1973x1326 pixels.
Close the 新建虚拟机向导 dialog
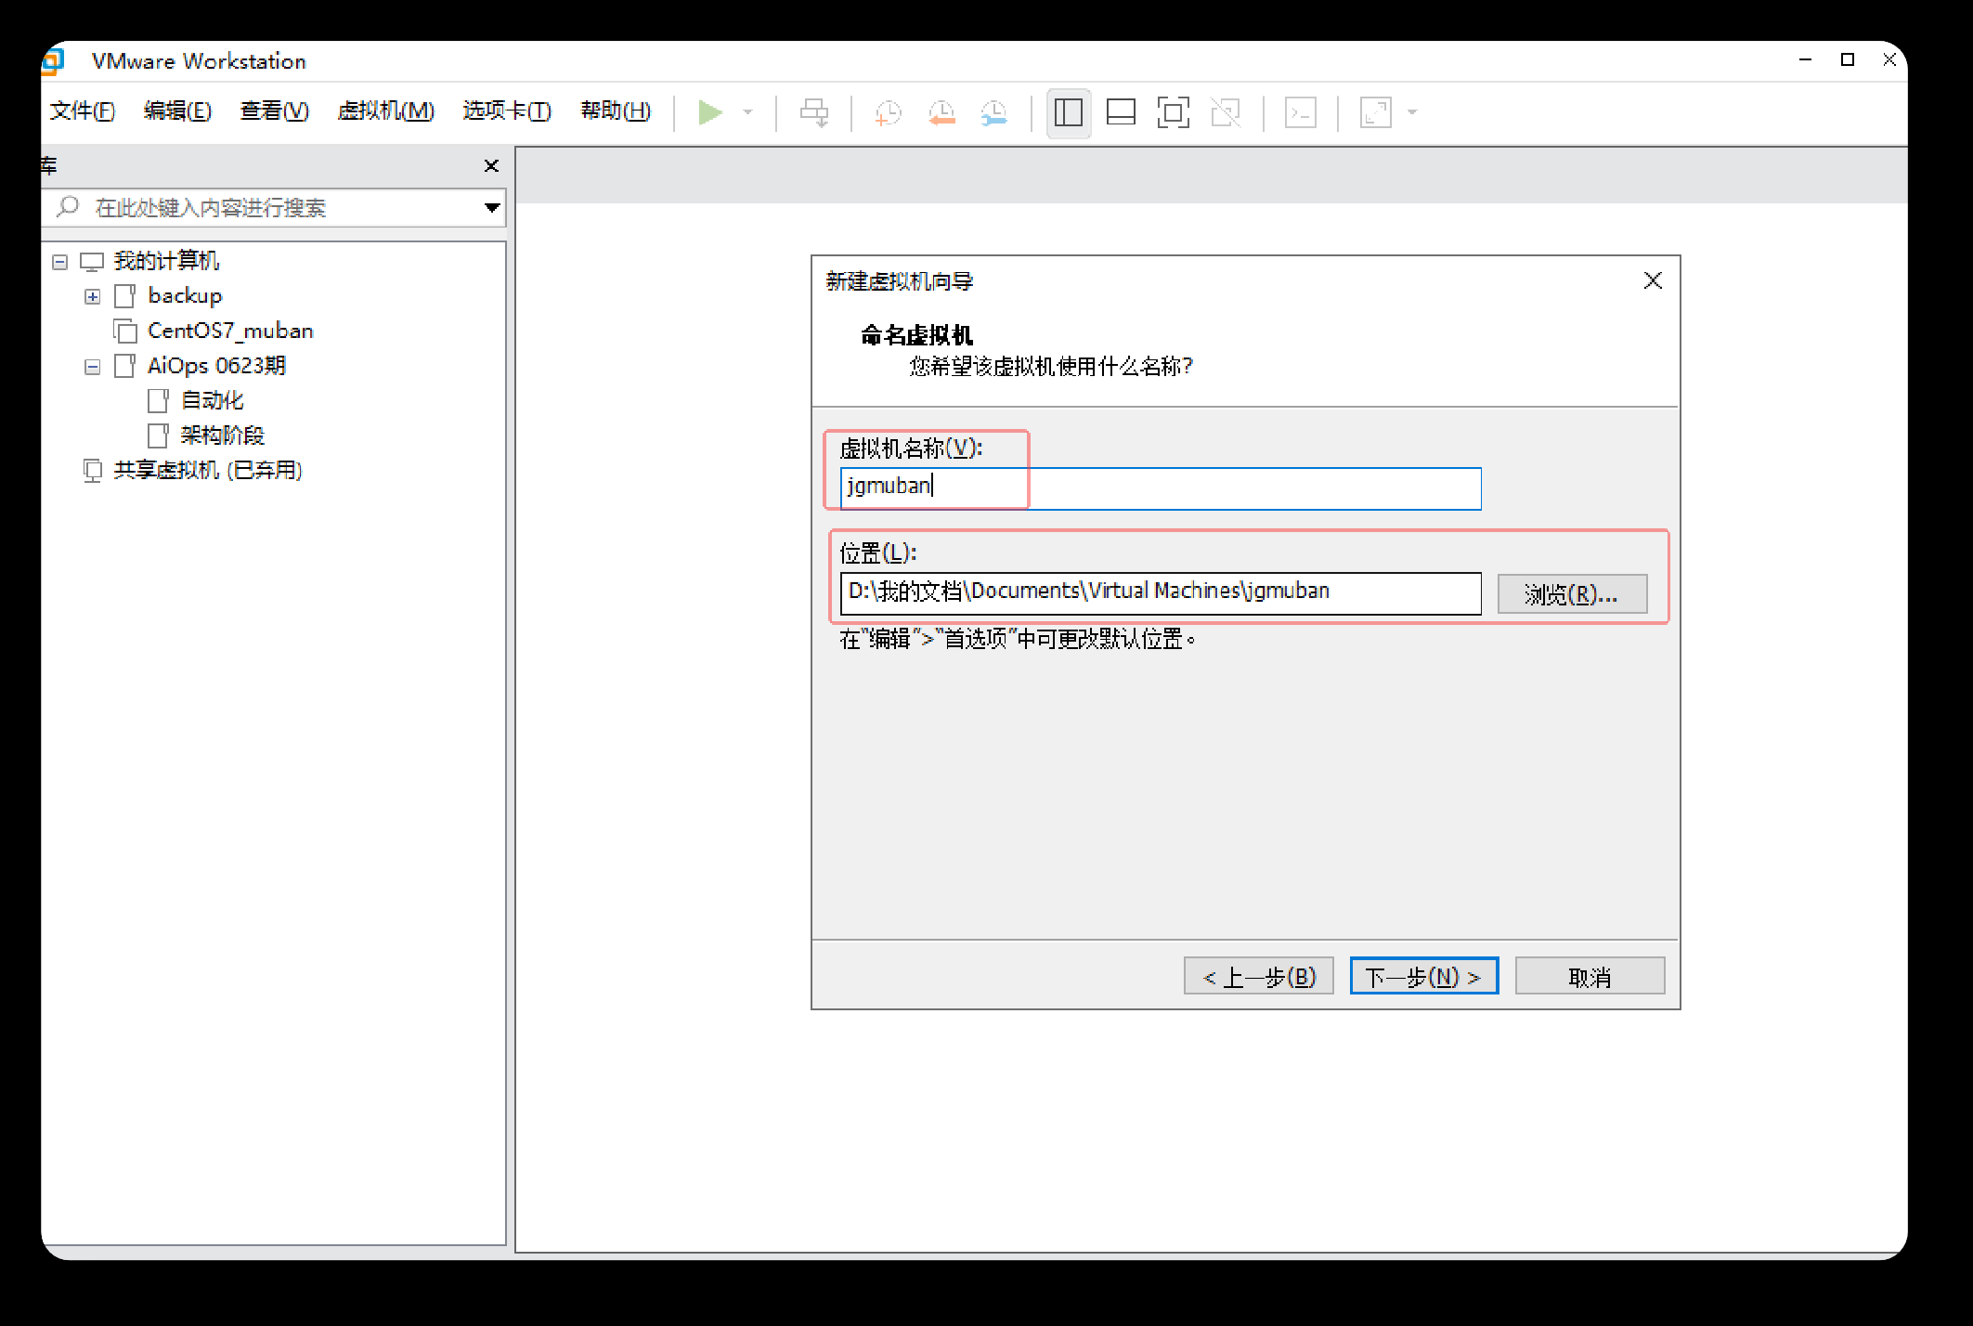1653,280
